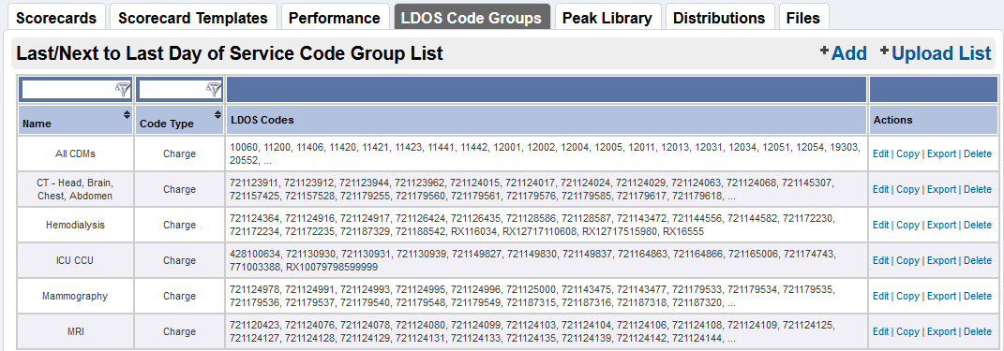Image resolution: width=1004 pixels, height=351 pixels.
Task: Focus the Name filter text box
Action: 67,90
